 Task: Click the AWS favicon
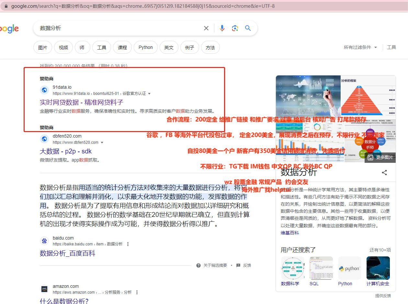pyautogui.click(x=44, y=289)
